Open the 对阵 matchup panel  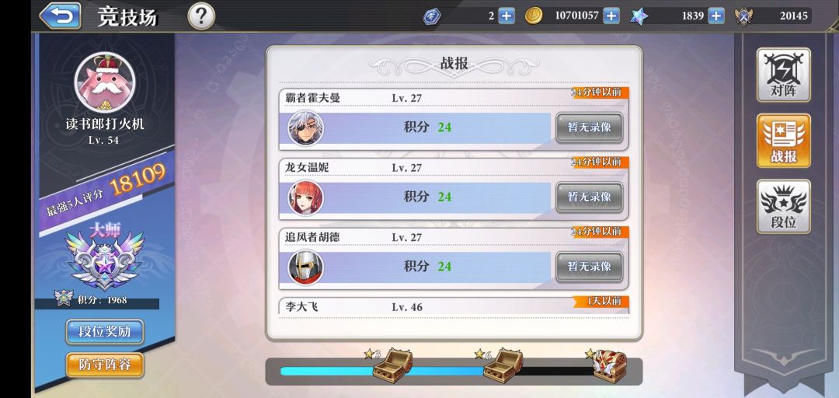[783, 75]
